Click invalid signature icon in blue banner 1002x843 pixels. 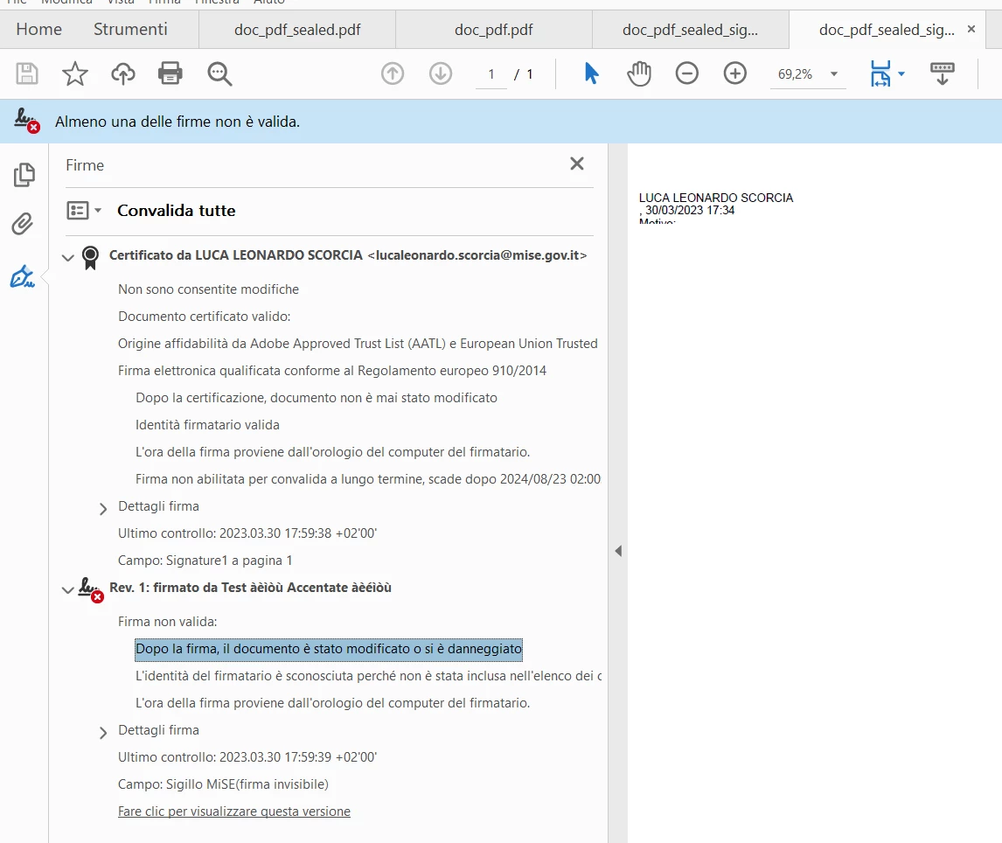[27, 120]
